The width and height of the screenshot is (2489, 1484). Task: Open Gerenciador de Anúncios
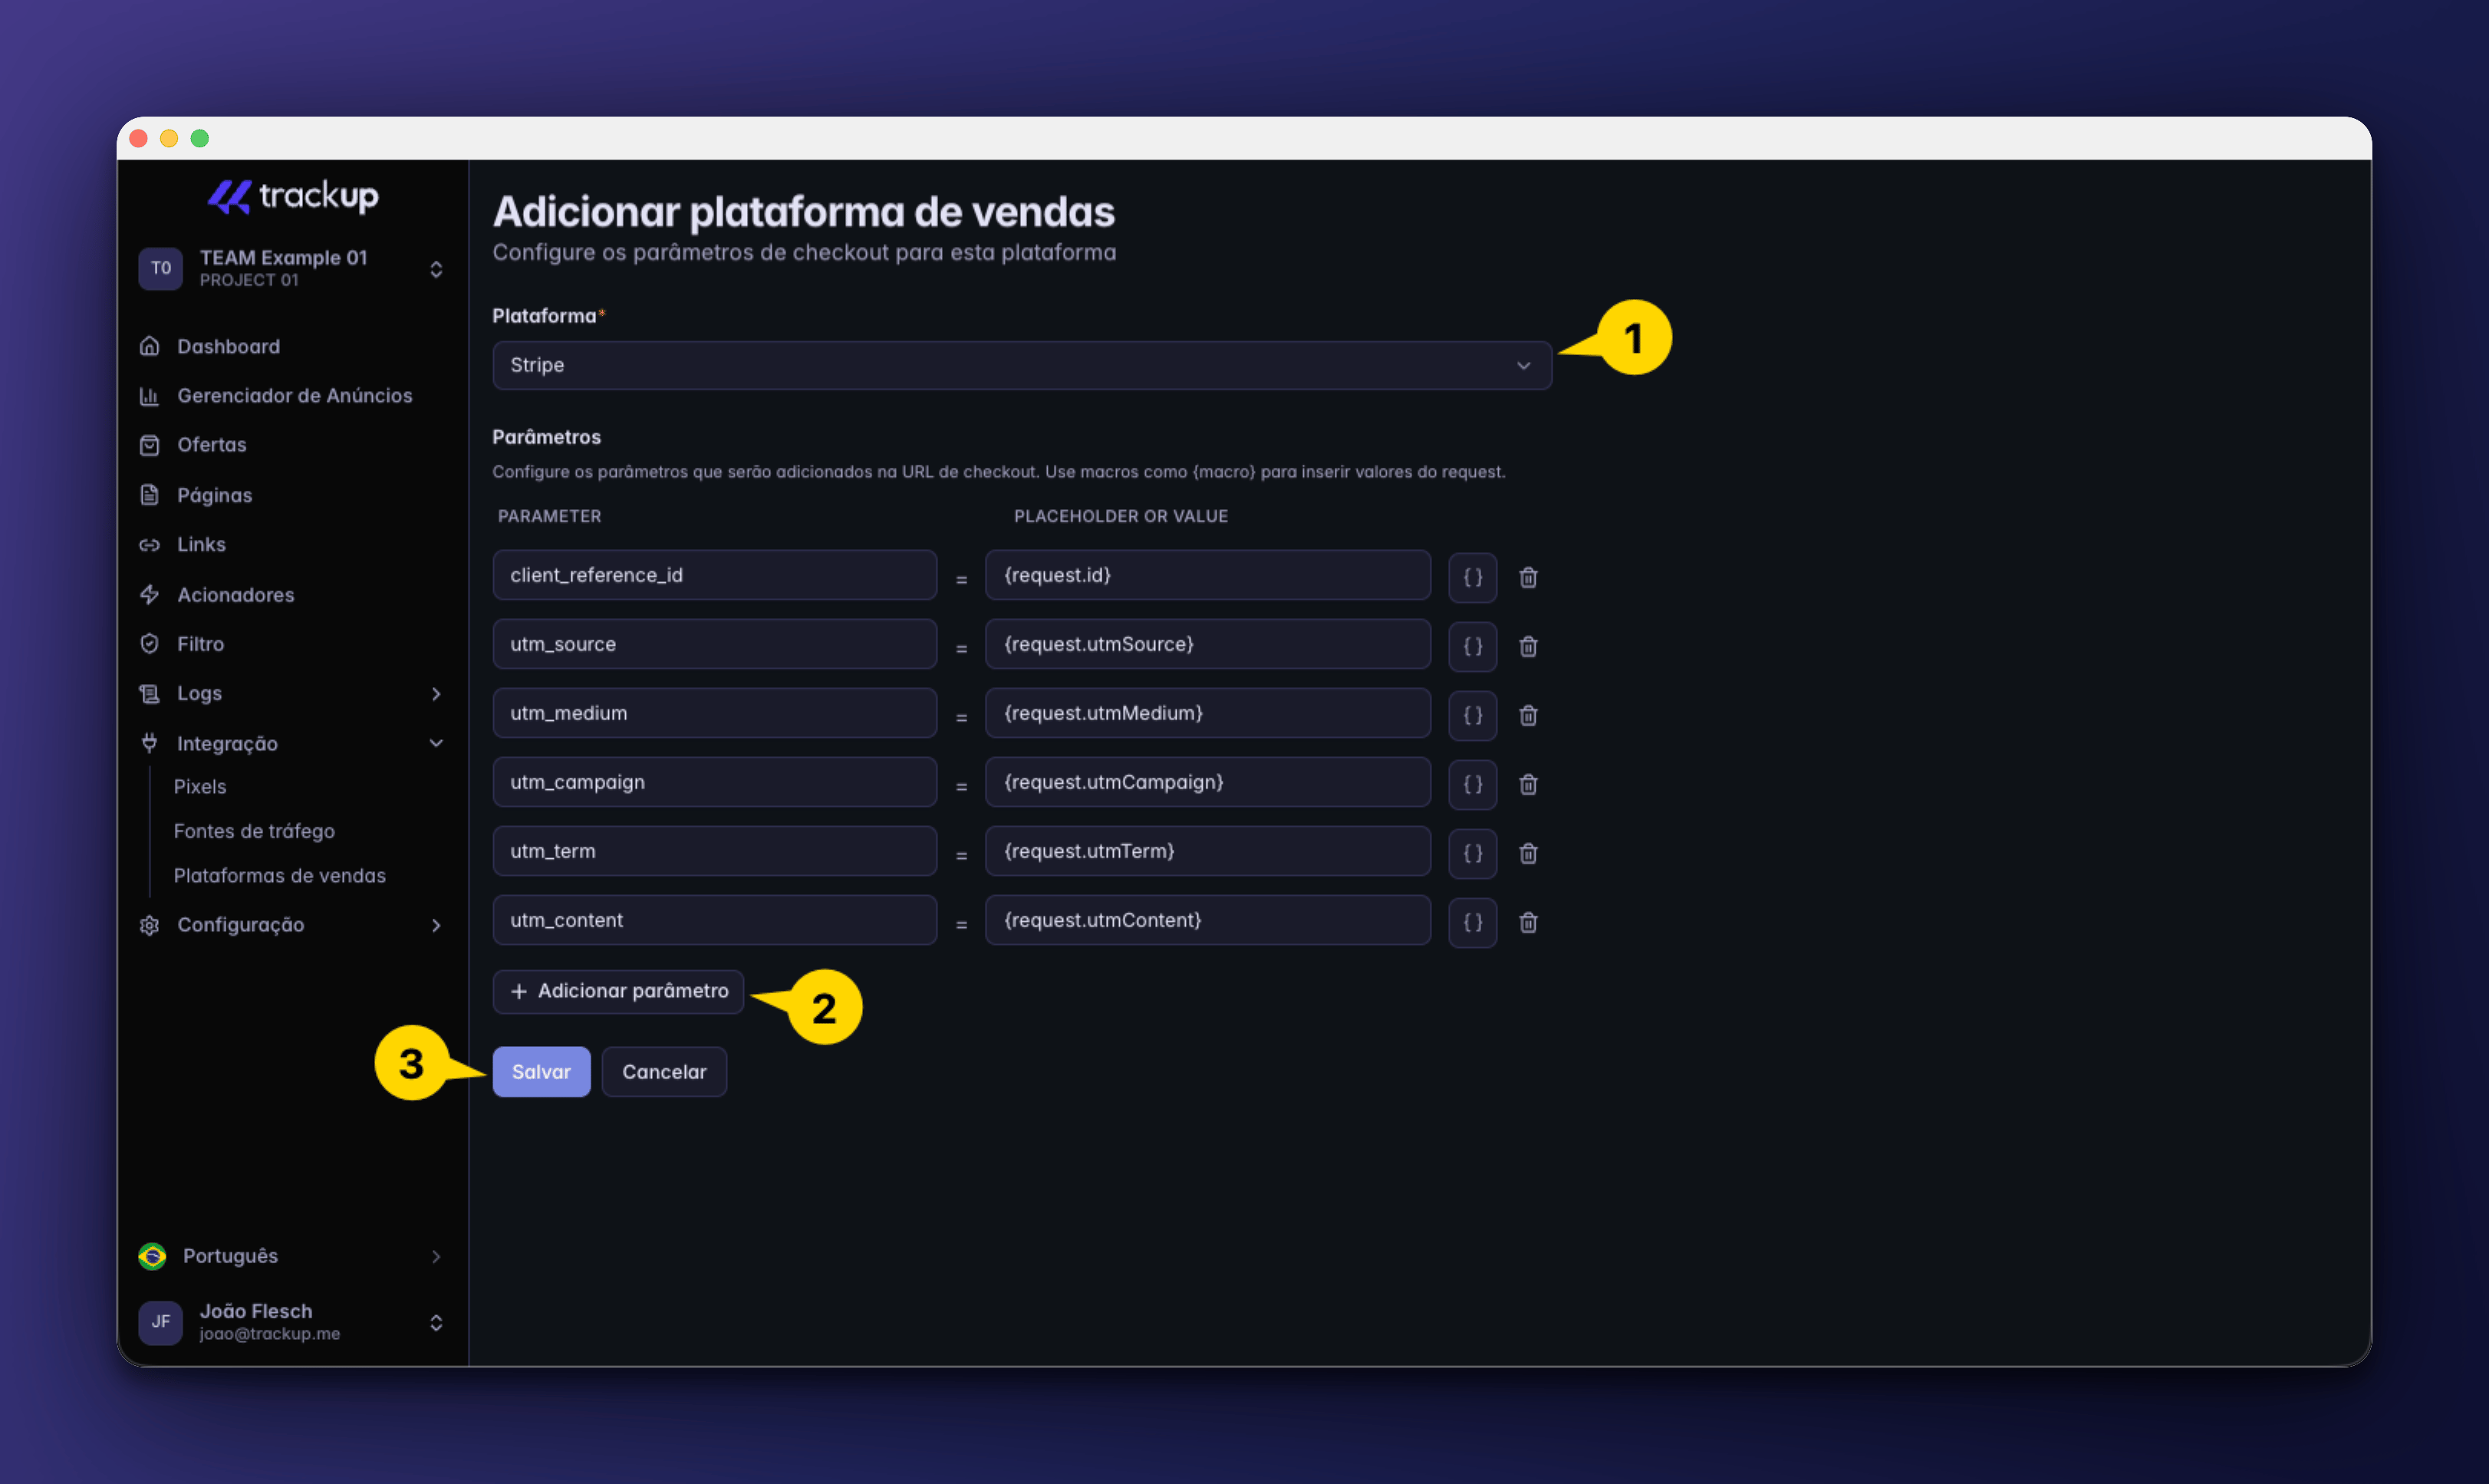tap(295, 396)
